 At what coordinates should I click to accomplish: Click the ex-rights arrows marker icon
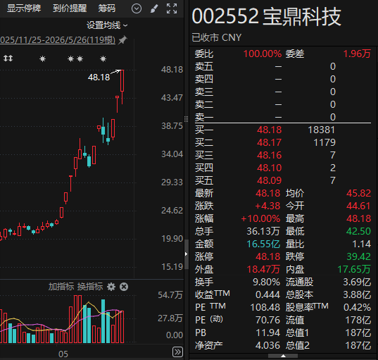coord(8,58)
